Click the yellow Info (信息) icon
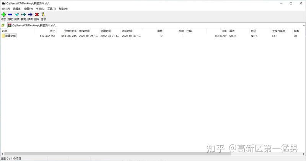The image size is (306, 161). (43, 14)
